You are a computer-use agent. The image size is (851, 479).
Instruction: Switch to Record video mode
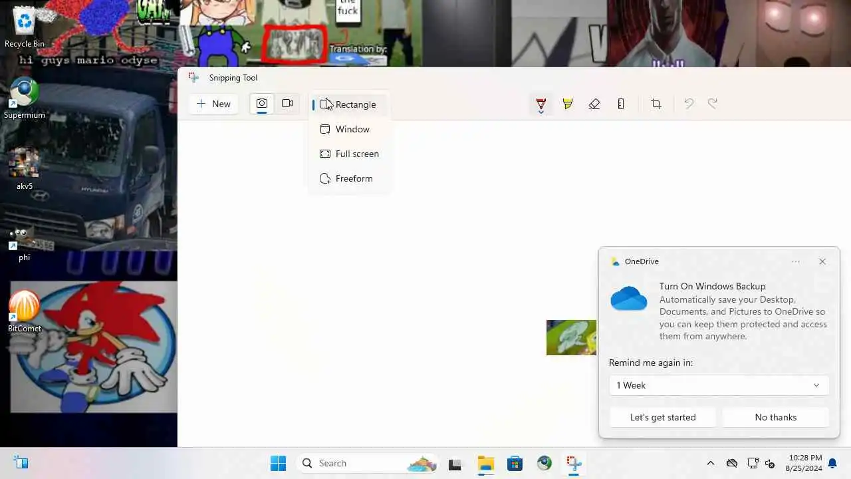[x=287, y=104]
